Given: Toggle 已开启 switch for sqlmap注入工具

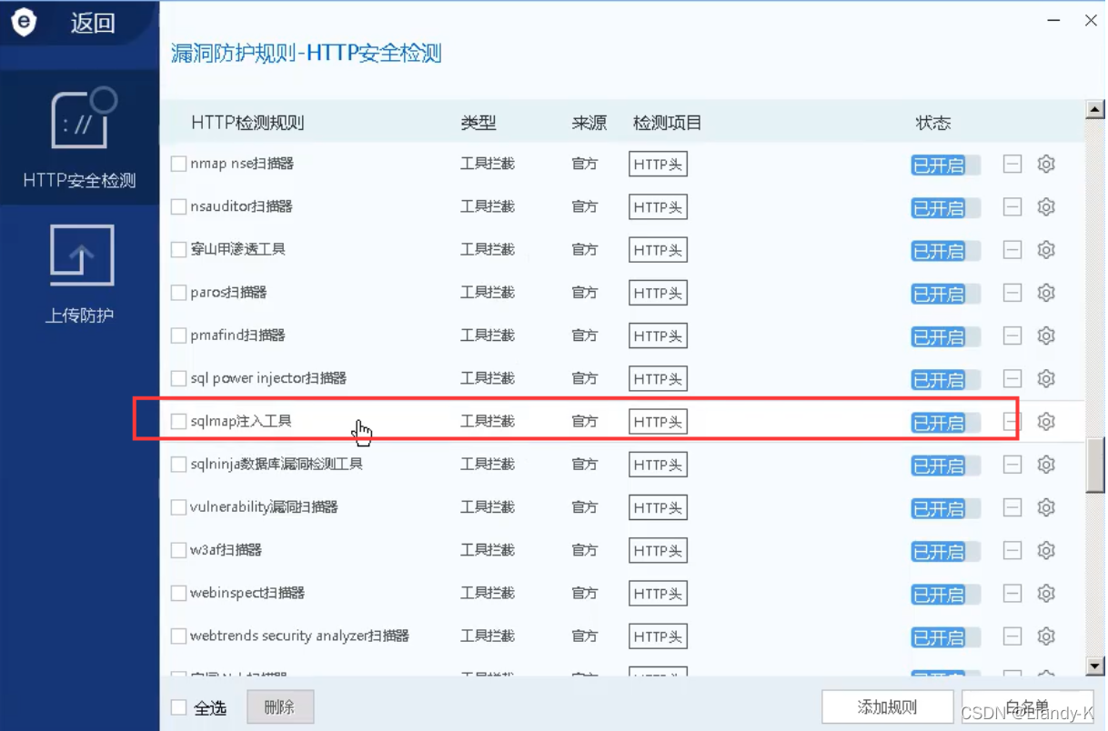Looking at the screenshot, I should point(946,423).
